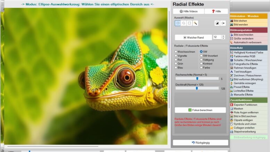
Task: Increase the Weicher Rand value stepper
Action: pyautogui.click(x=223, y=36)
